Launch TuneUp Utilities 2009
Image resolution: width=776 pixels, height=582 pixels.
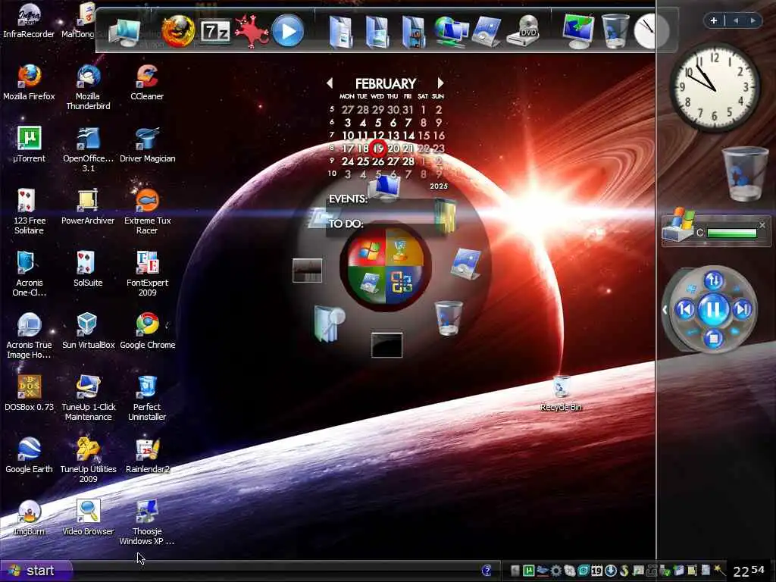tap(88, 460)
